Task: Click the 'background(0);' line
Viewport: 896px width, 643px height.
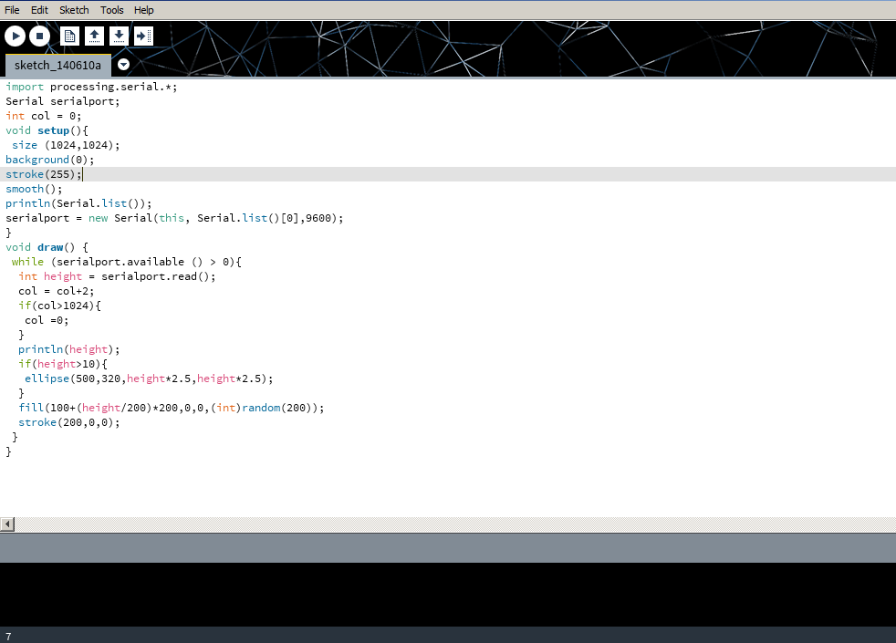Action: click(x=49, y=160)
